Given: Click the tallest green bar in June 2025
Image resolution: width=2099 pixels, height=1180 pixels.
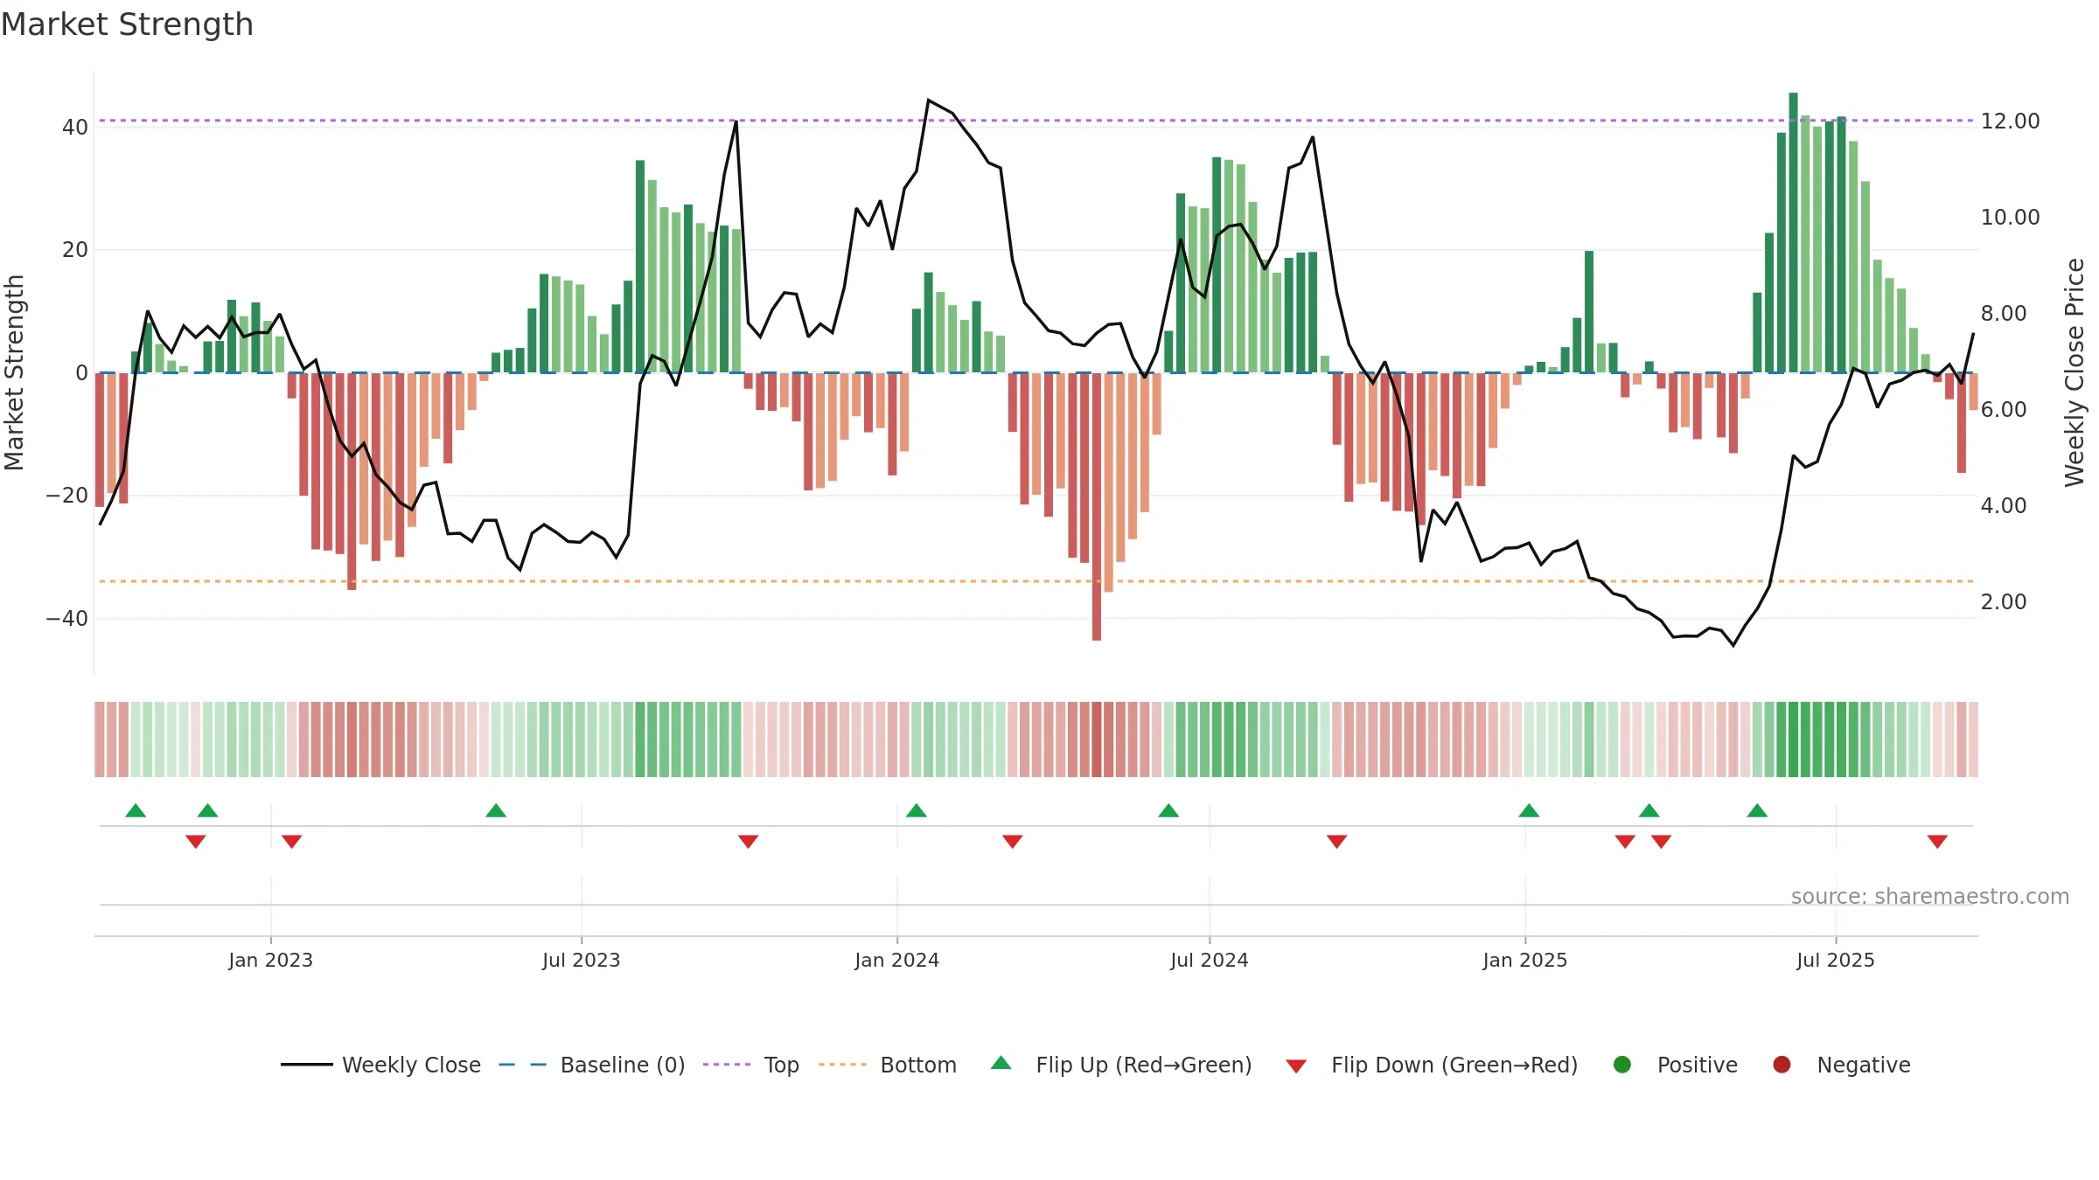Looking at the screenshot, I should pos(1793,233).
